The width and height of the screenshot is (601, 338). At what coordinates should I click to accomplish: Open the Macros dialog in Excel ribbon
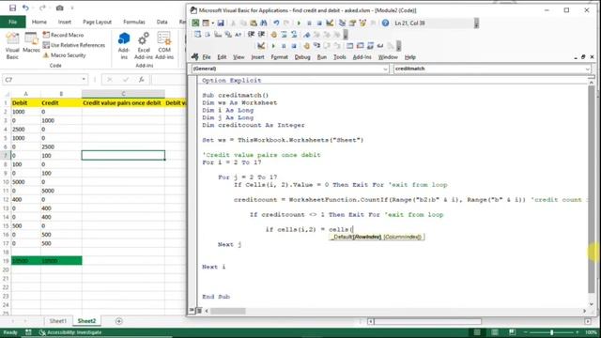pos(31,43)
